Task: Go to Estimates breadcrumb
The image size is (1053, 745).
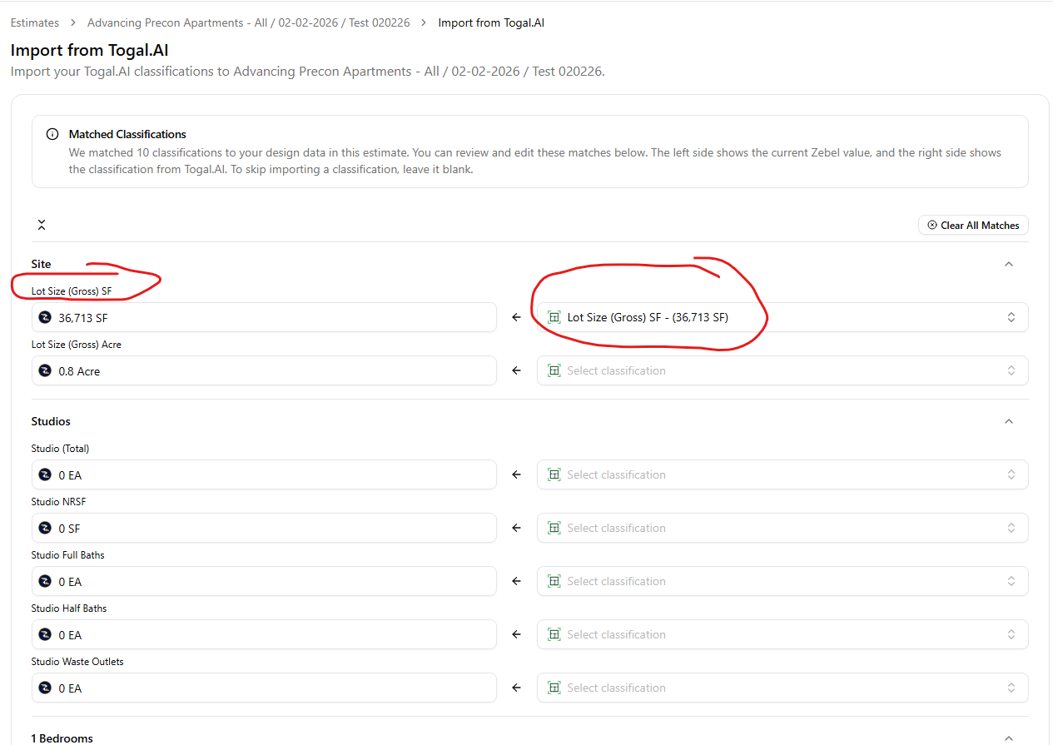Action: (35, 22)
